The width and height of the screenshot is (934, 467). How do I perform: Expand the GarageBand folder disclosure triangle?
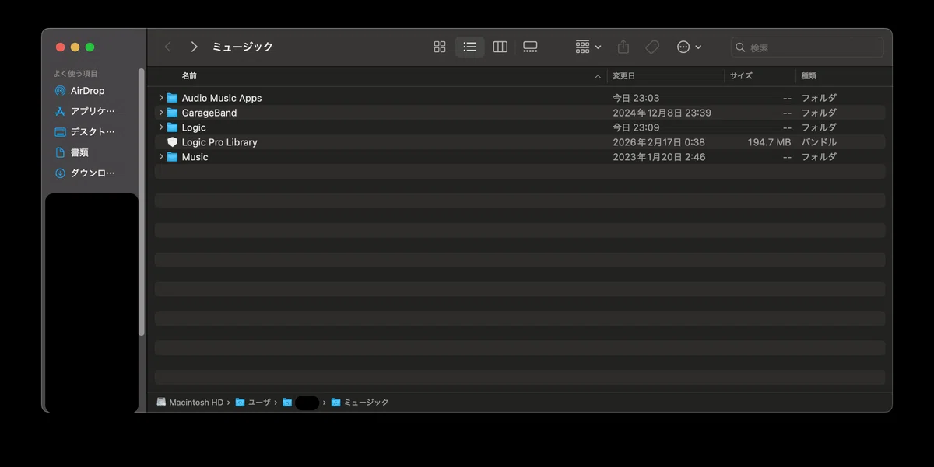161,113
